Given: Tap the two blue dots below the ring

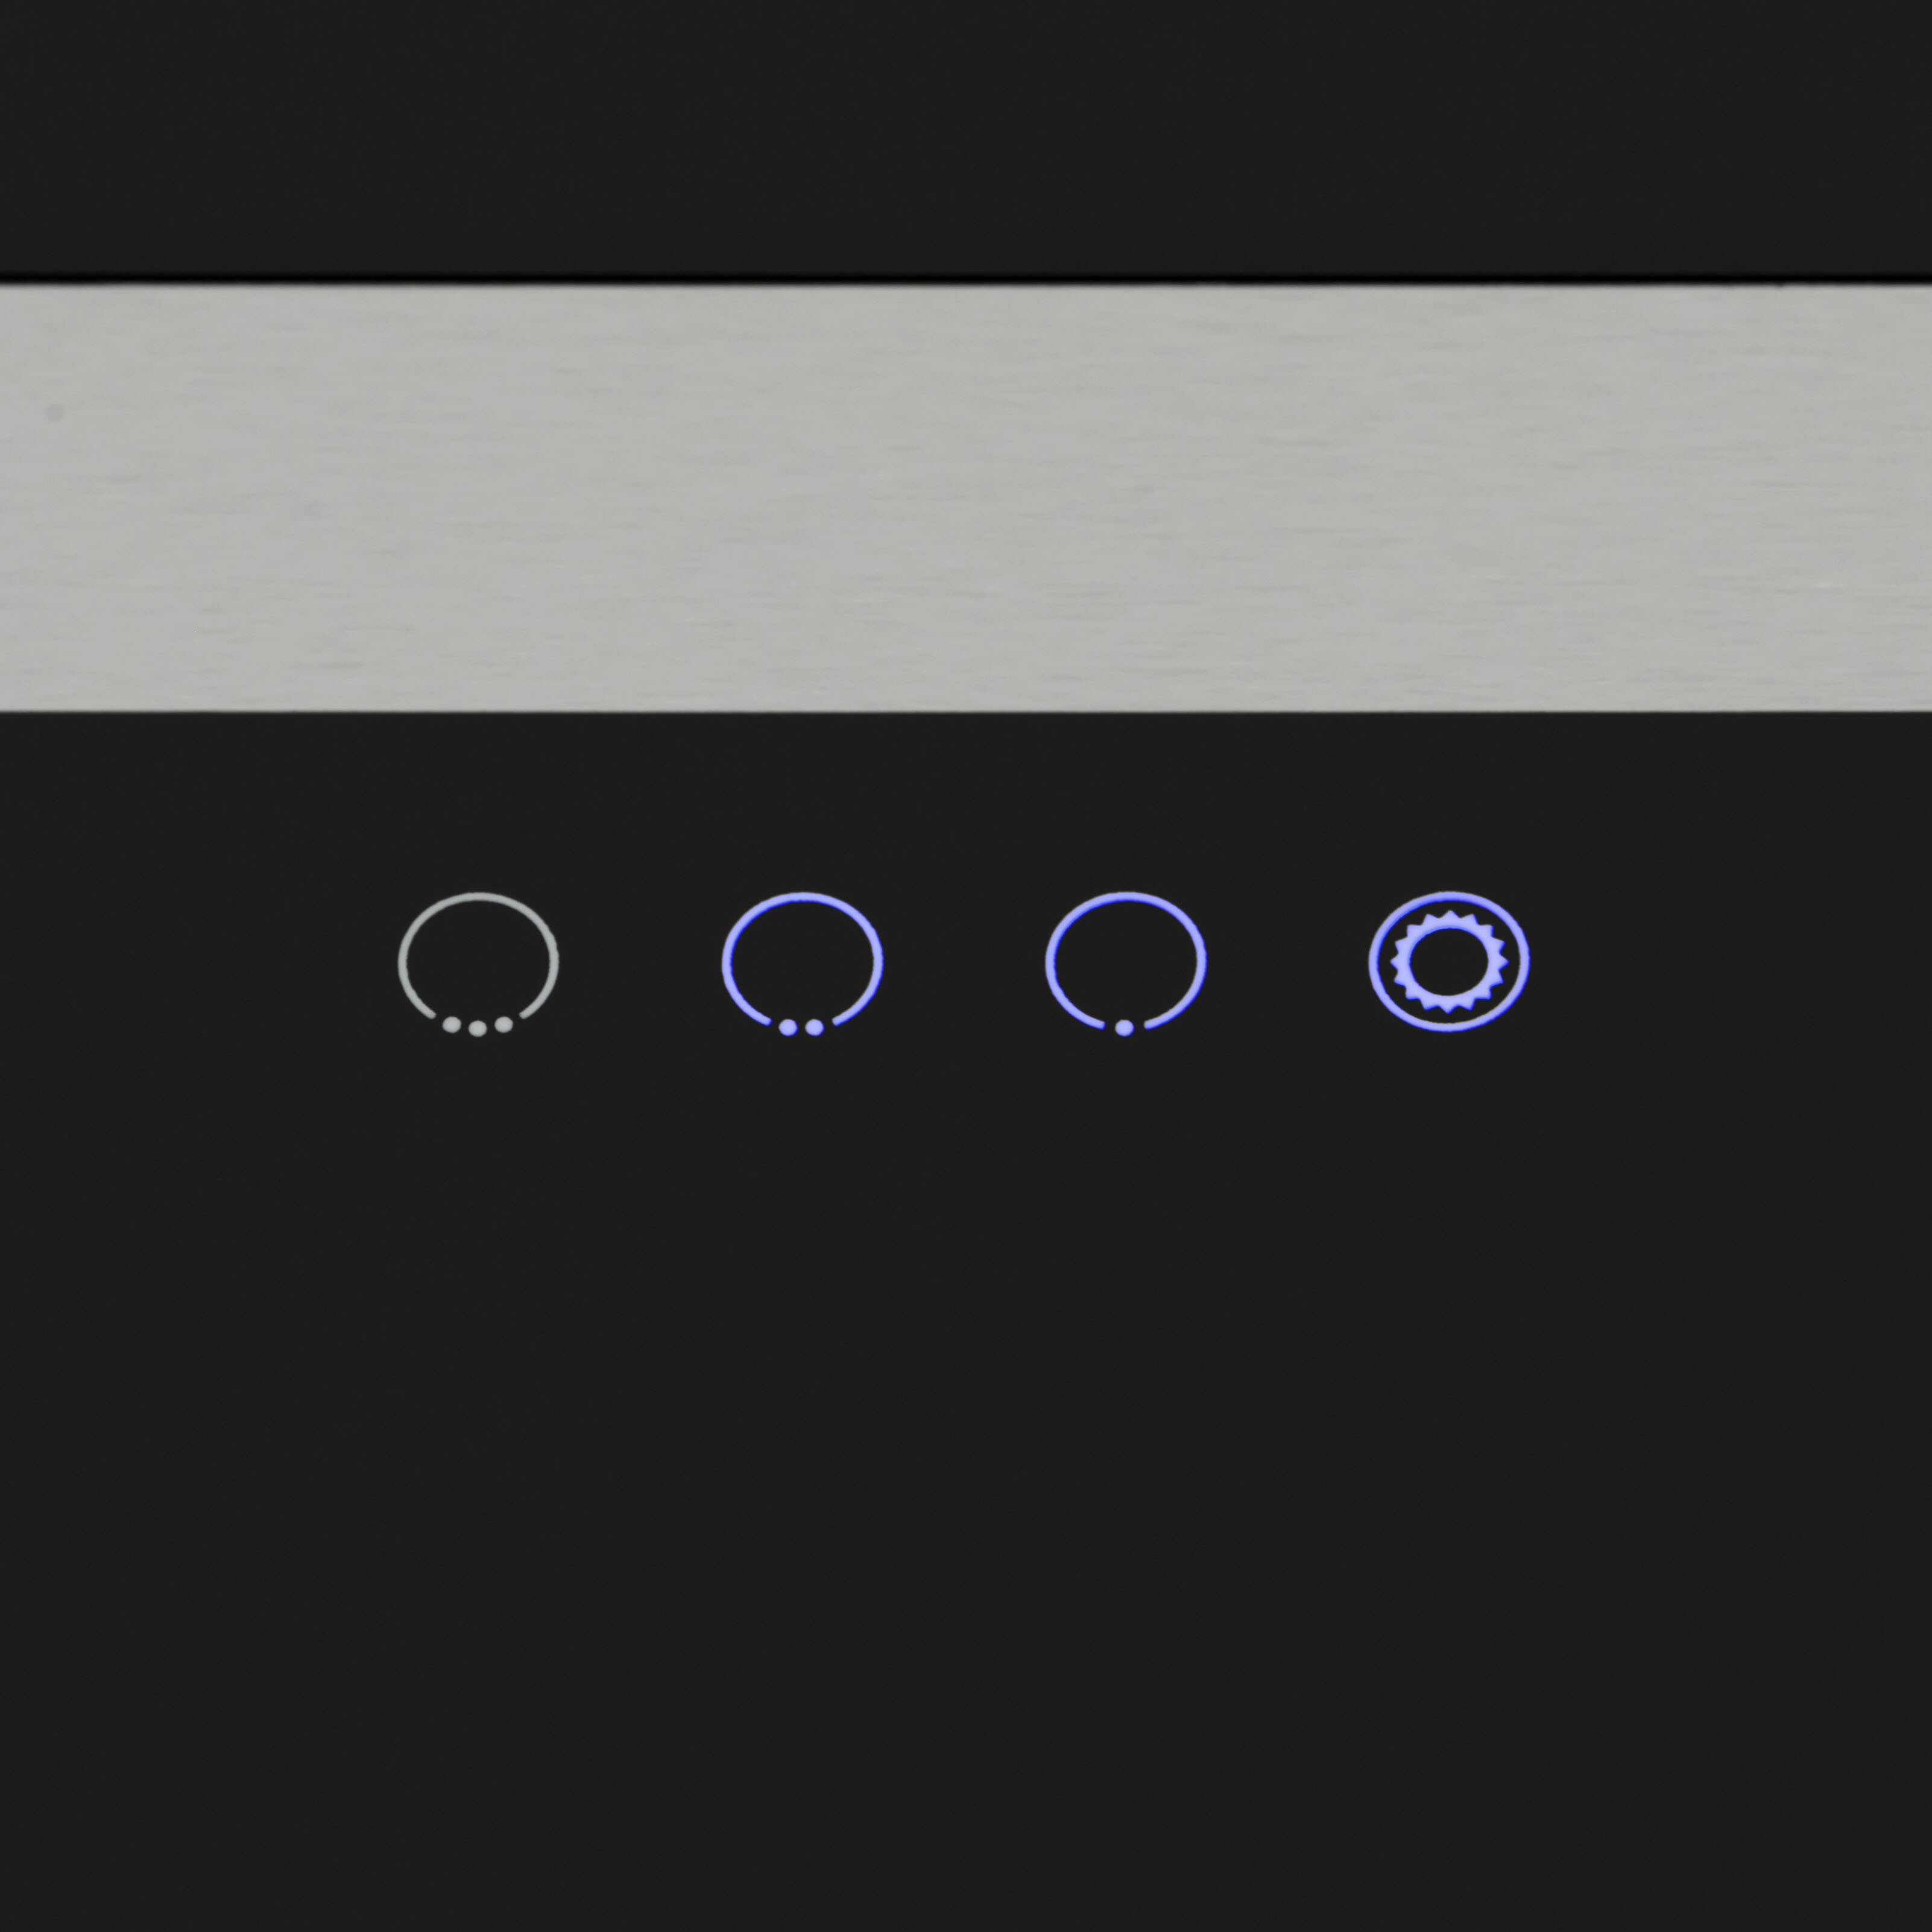Looking at the screenshot, I should (801, 1027).
